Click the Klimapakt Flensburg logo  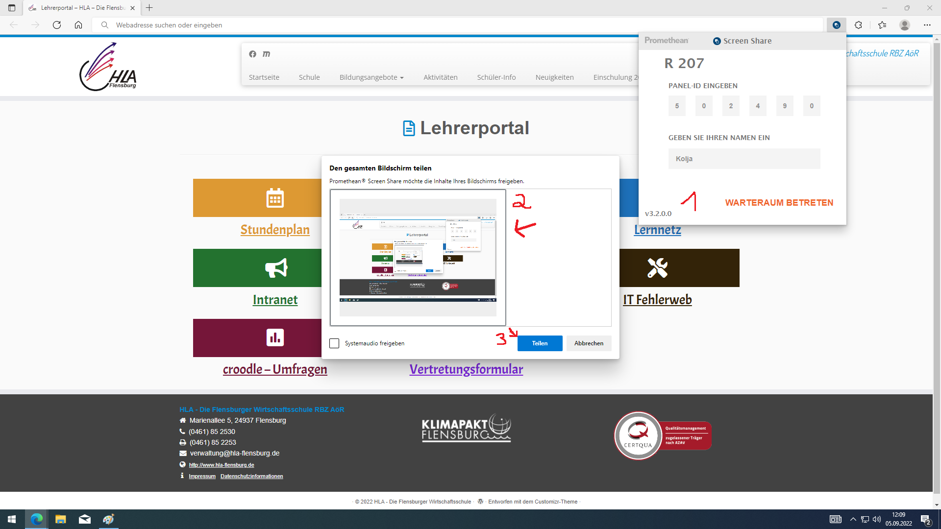point(467,429)
